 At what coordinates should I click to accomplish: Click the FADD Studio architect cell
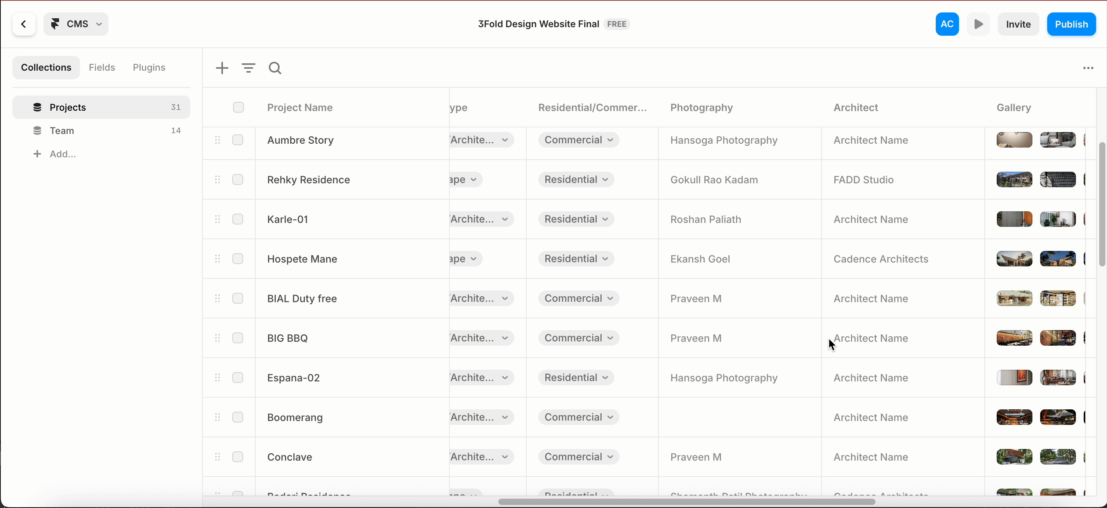[903, 180]
